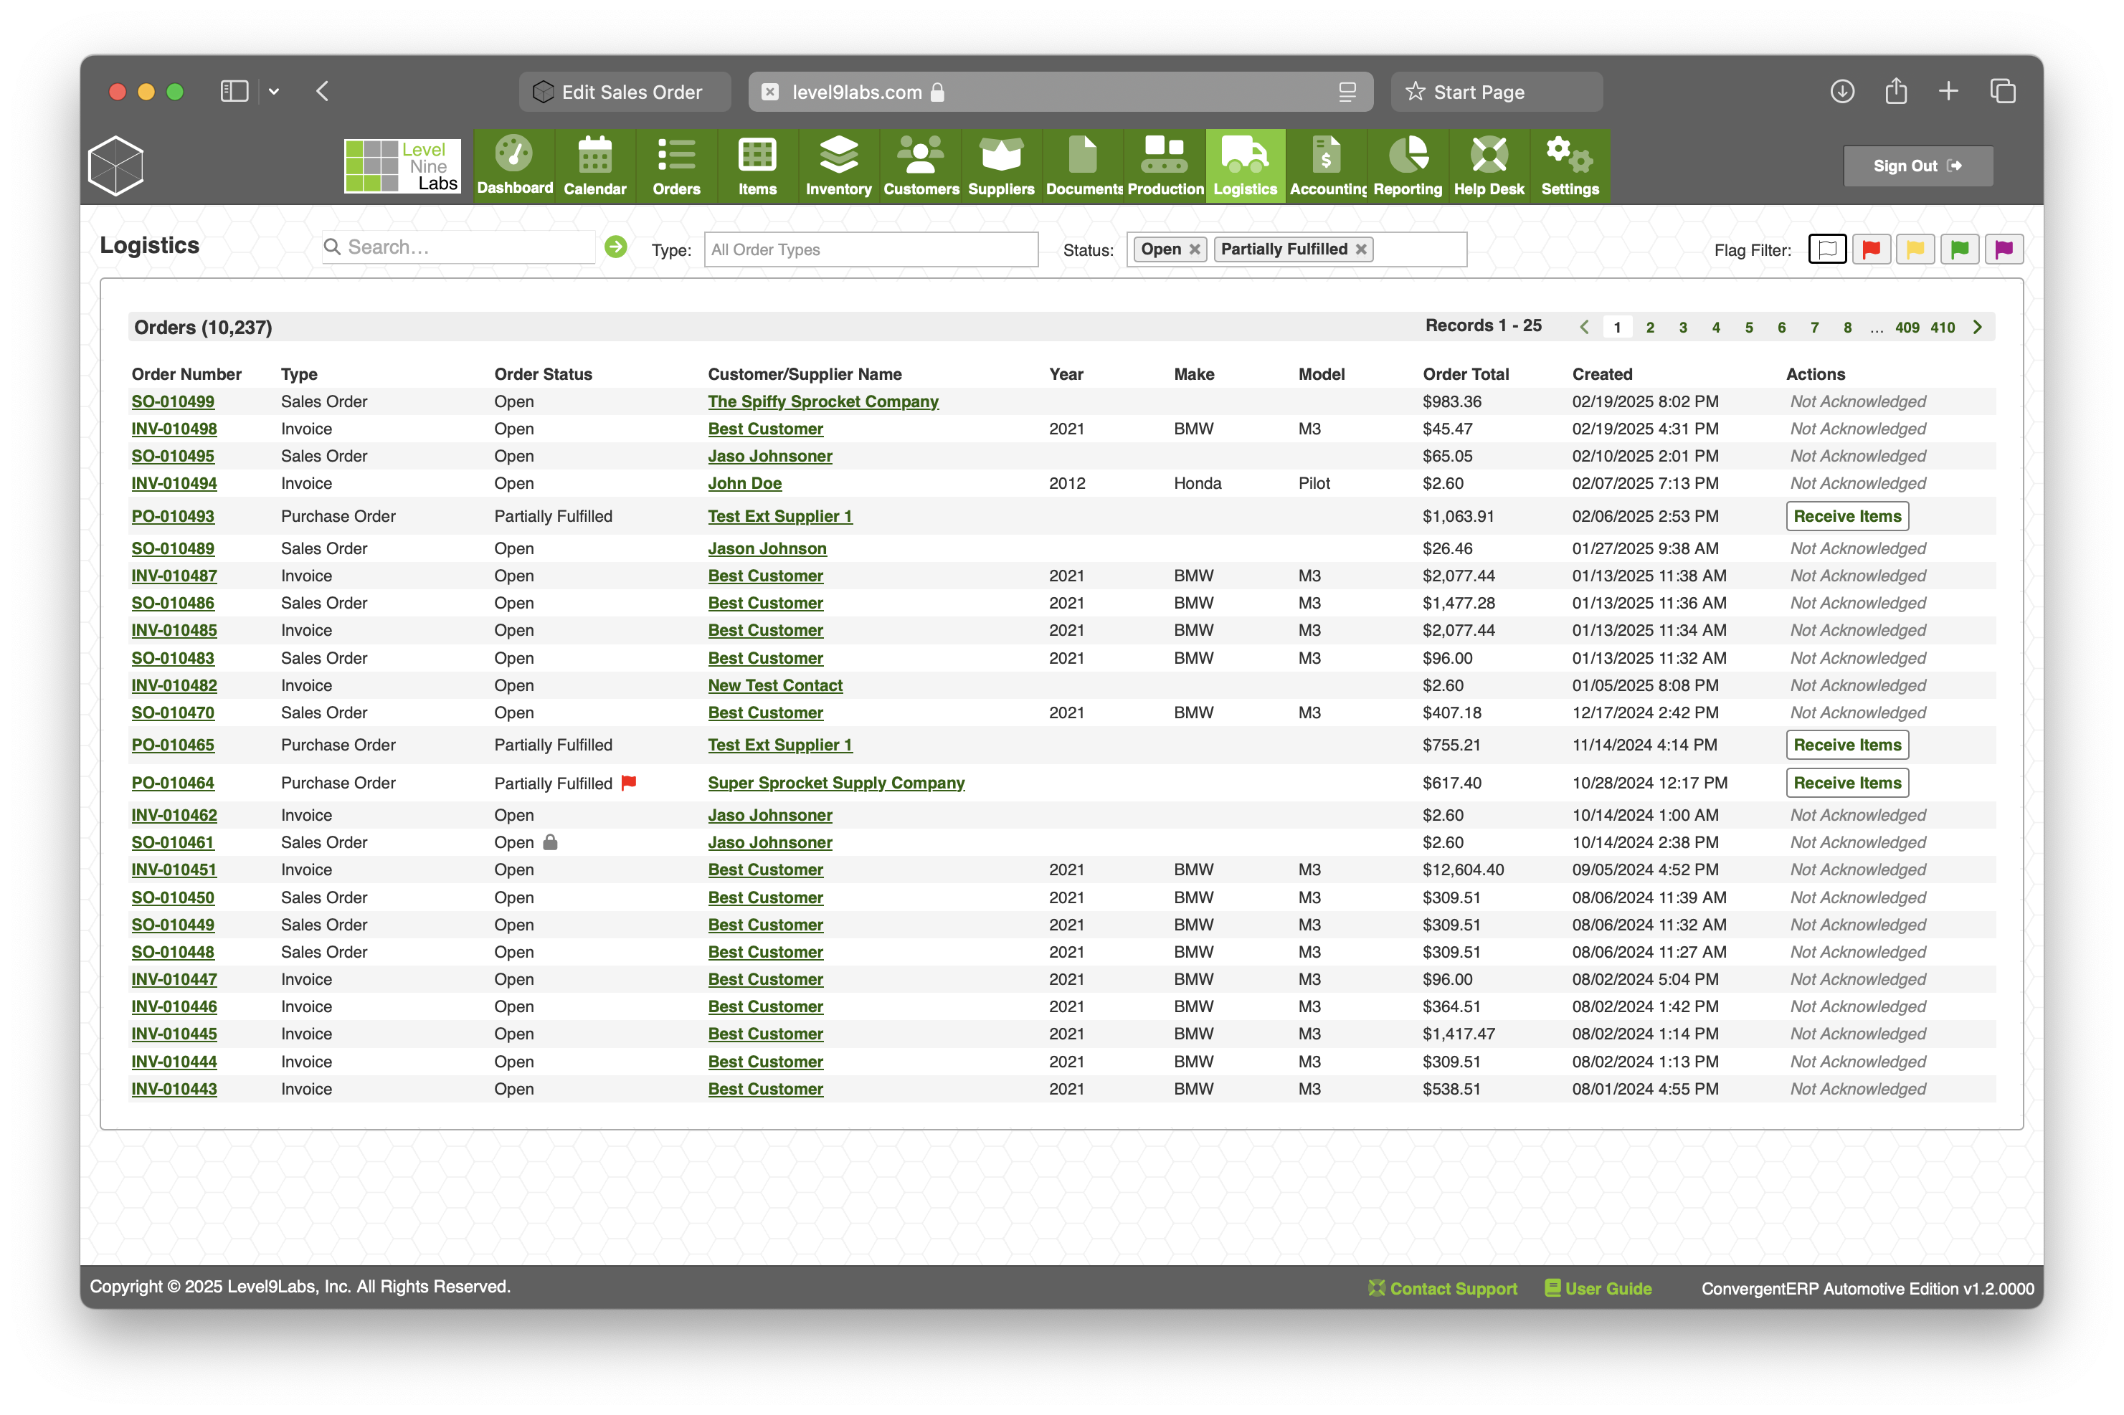2124x1415 pixels.
Task: Open the Orders module icon
Action: (676, 166)
